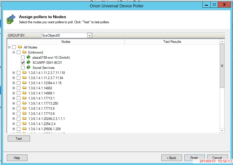Expand the 1.3.6.1.4.1.14988.1 node

14,93
